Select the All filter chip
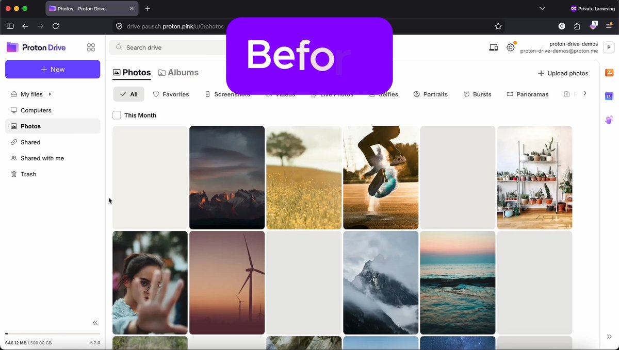 point(129,94)
